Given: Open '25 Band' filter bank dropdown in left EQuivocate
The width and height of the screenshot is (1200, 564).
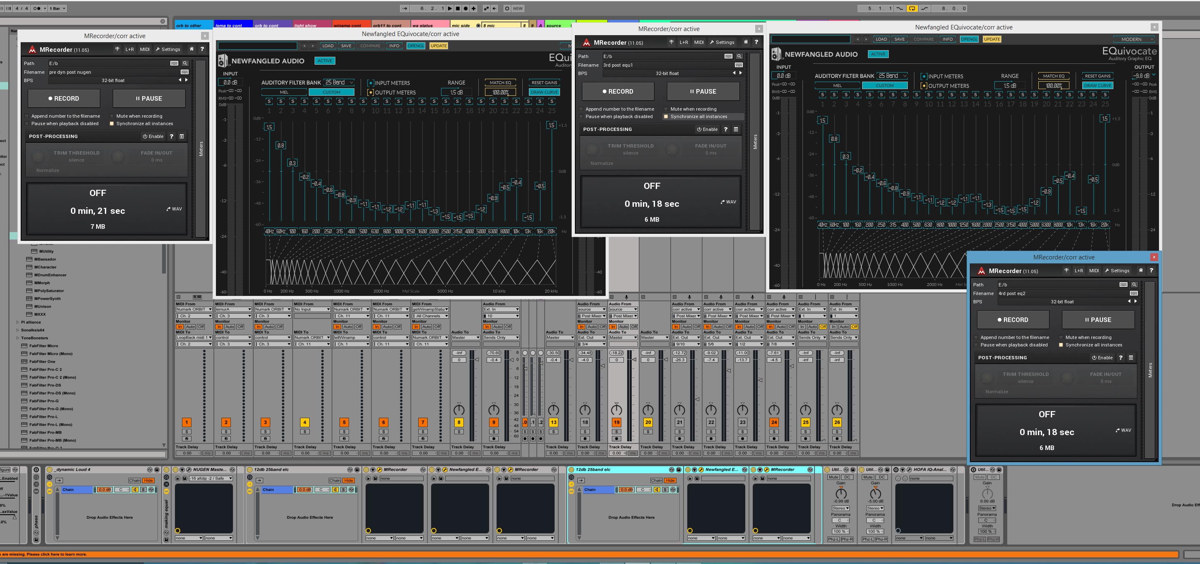Looking at the screenshot, I should click(x=339, y=82).
